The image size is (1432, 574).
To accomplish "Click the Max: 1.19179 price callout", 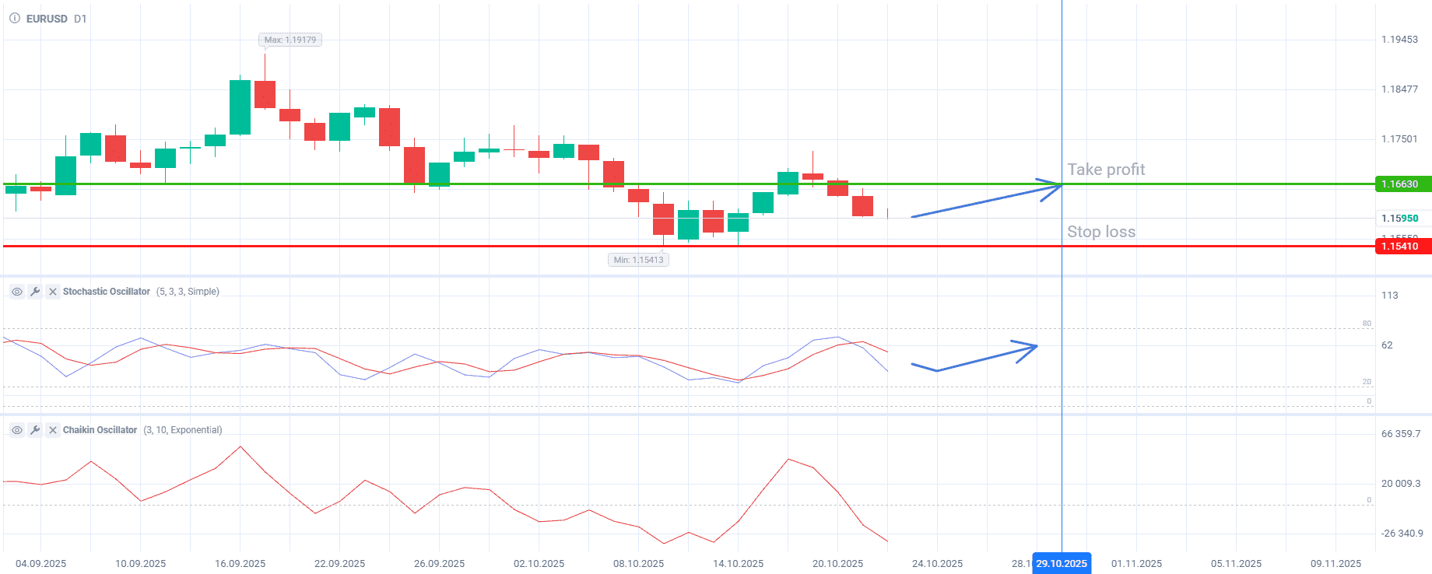I will point(290,40).
